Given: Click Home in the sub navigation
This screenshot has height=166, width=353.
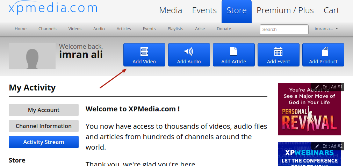Looking at the screenshot, I should click(x=21, y=29).
